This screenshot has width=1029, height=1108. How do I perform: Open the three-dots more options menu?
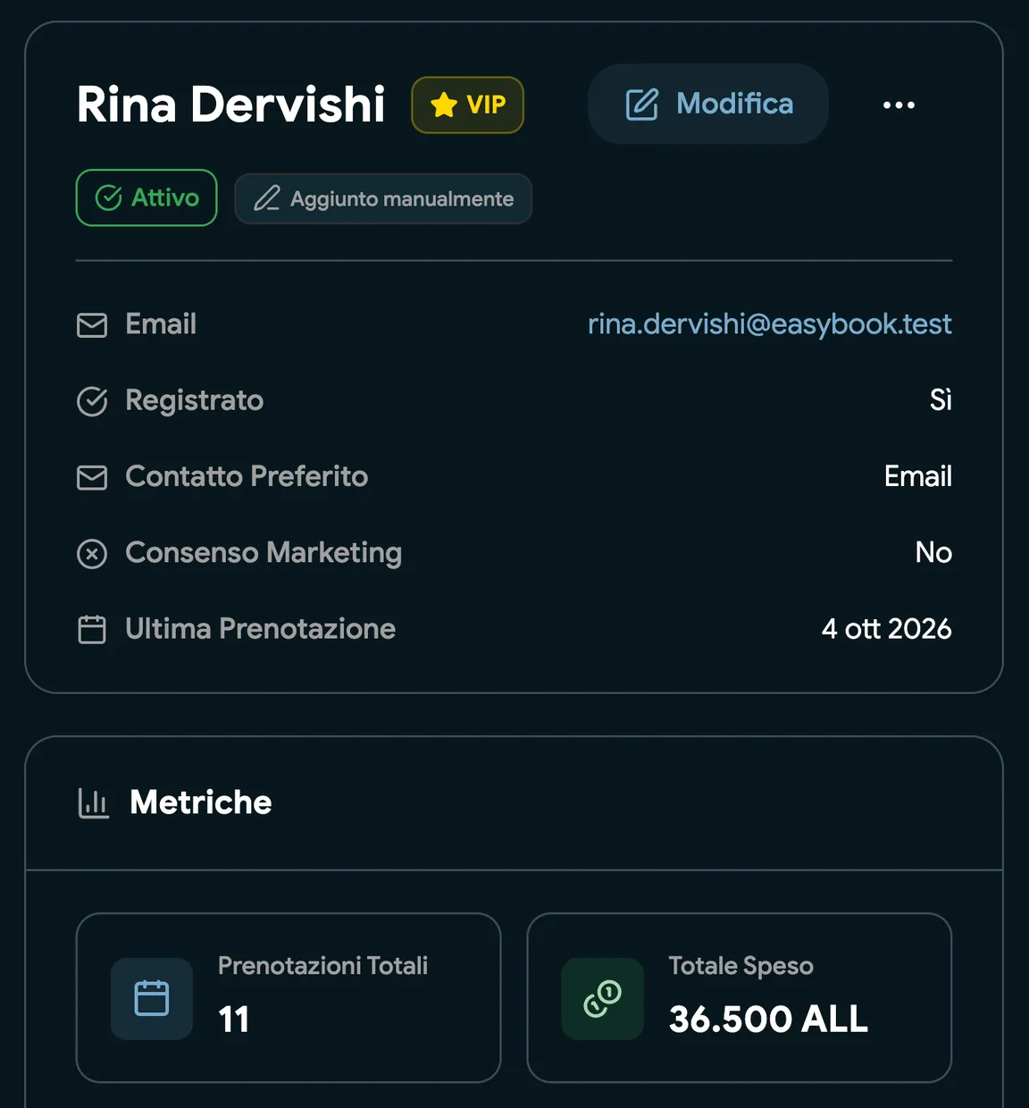click(x=899, y=105)
